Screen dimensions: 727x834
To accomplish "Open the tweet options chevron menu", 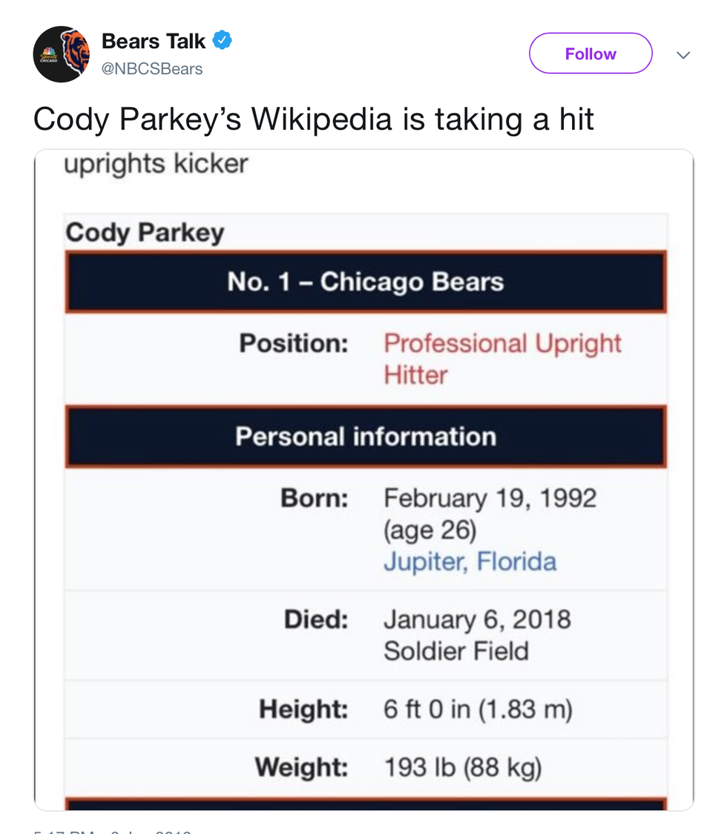I will pos(683,55).
